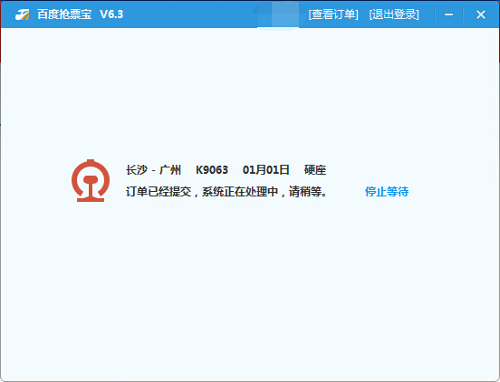The width and height of the screenshot is (500, 382).
Task: Select 退出登录 to log out
Action: [394, 14]
